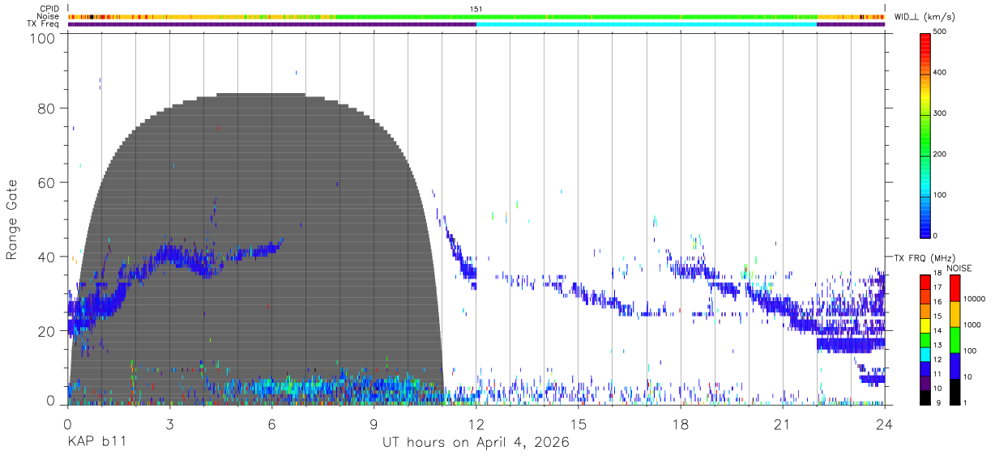Click the NOISE legend title
Image resolution: width=995 pixels, height=459 pixels.
click(x=960, y=268)
